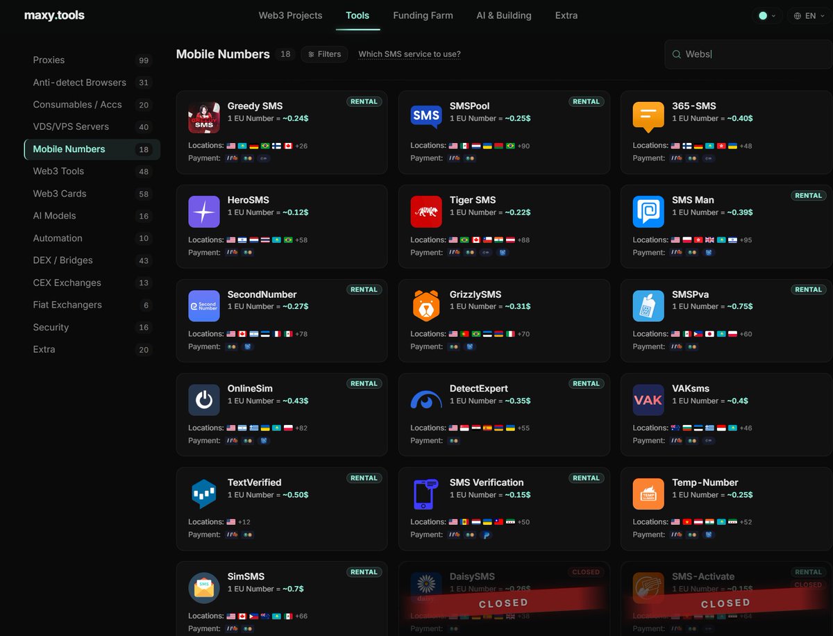Image resolution: width=833 pixels, height=636 pixels.
Task: Select the TextVerified hexagon icon
Action: click(204, 494)
